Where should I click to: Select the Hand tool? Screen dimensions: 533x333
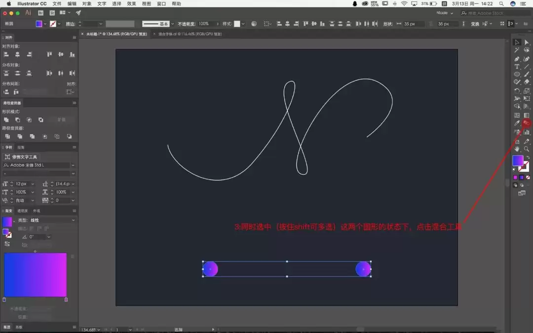(517, 149)
